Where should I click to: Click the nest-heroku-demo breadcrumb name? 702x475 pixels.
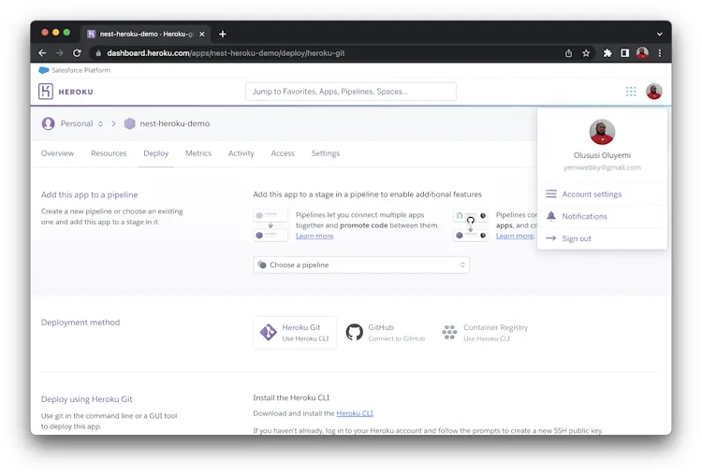click(175, 123)
